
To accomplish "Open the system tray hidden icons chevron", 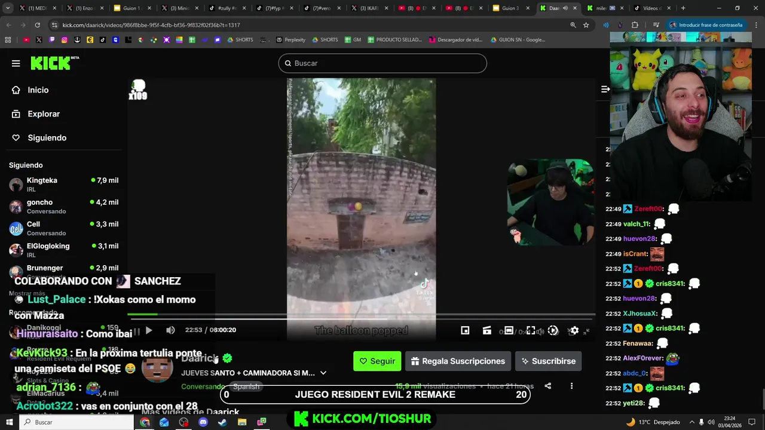I will click(x=691, y=422).
